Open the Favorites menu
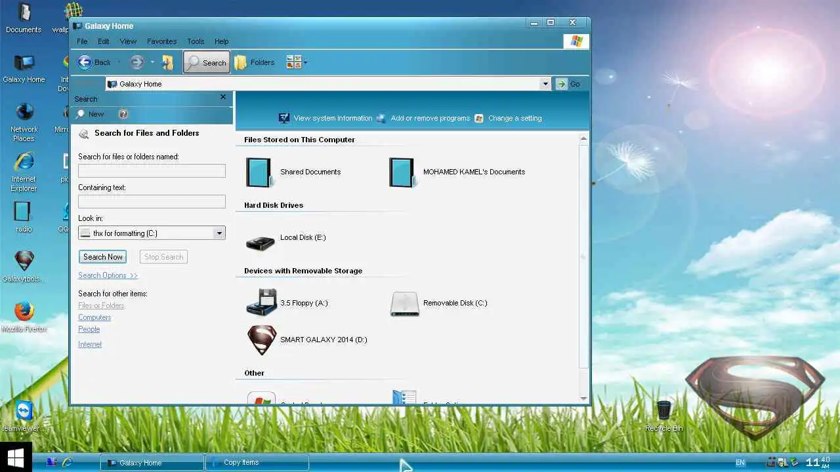 point(161,41)
